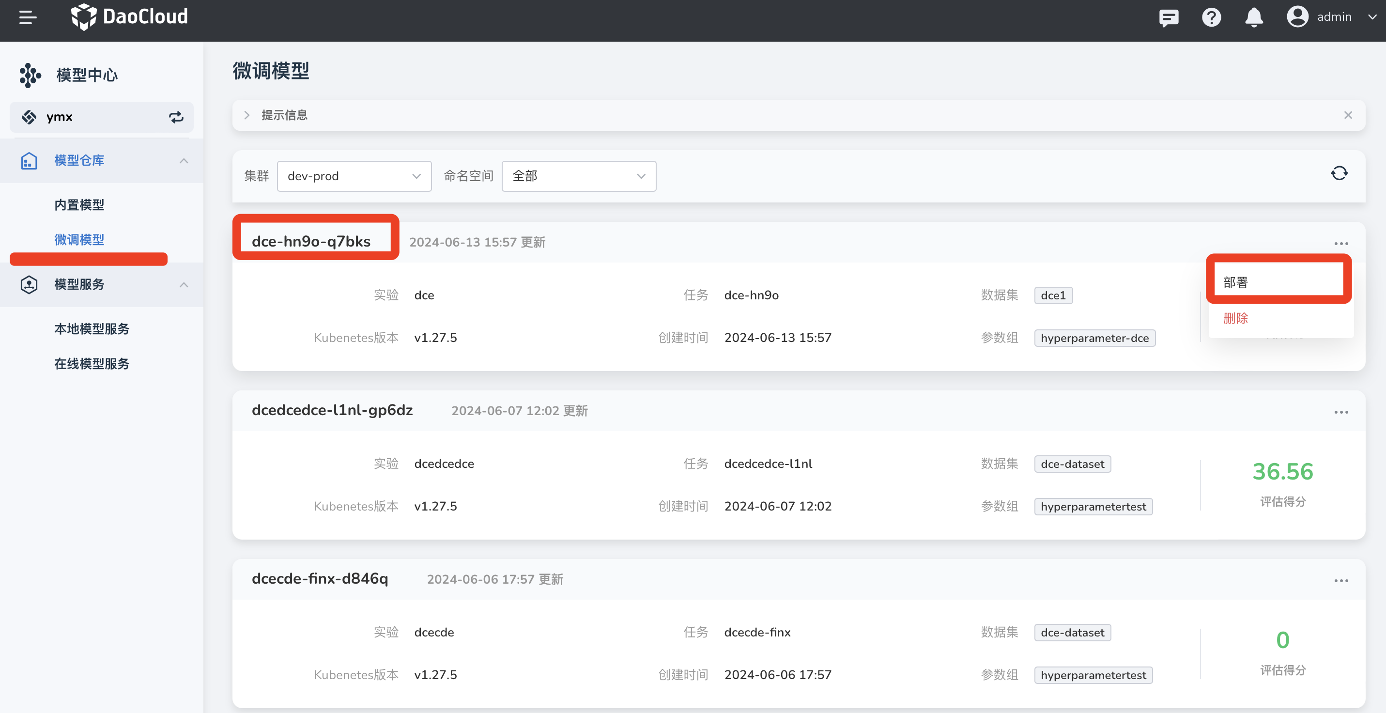Viewport: 1386px width, 713px height.
Task: Click task value dcecde-finx
Action: [757, 632]
